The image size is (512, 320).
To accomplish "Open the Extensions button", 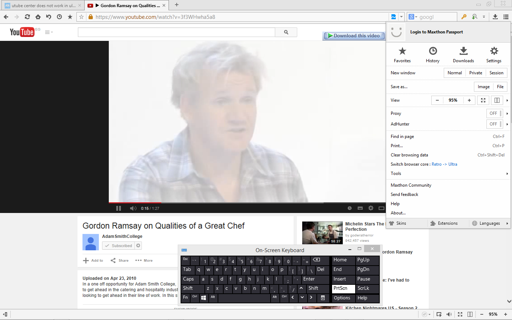I will pos(444,223).
